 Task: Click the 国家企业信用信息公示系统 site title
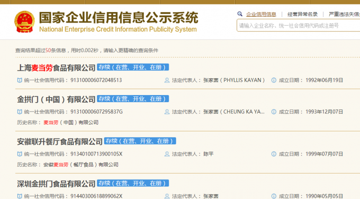click(118, 18)
